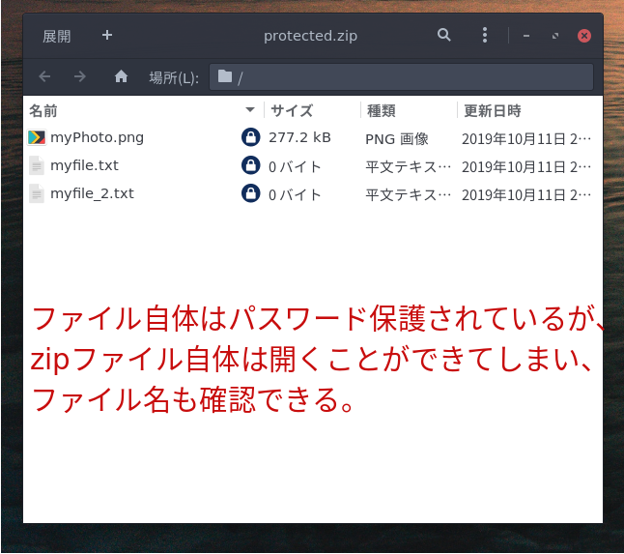Click the 場所 location path field
The height and width of the screenshot is (554, 624).
401,77
